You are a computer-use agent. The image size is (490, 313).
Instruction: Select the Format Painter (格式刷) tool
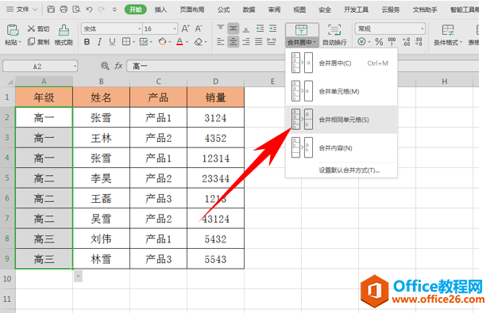click(64, 35)
